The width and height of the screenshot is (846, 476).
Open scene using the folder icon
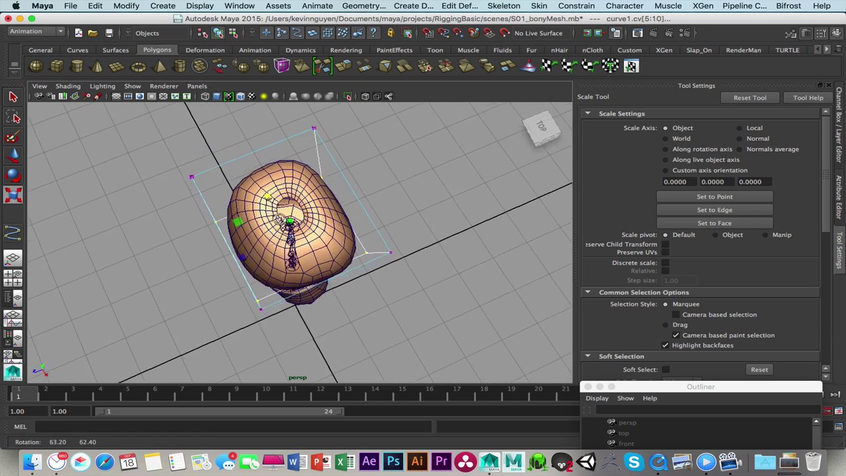coord(93,33)
